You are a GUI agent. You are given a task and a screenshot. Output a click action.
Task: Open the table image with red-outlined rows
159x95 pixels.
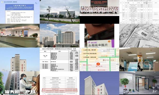(59, 83)
